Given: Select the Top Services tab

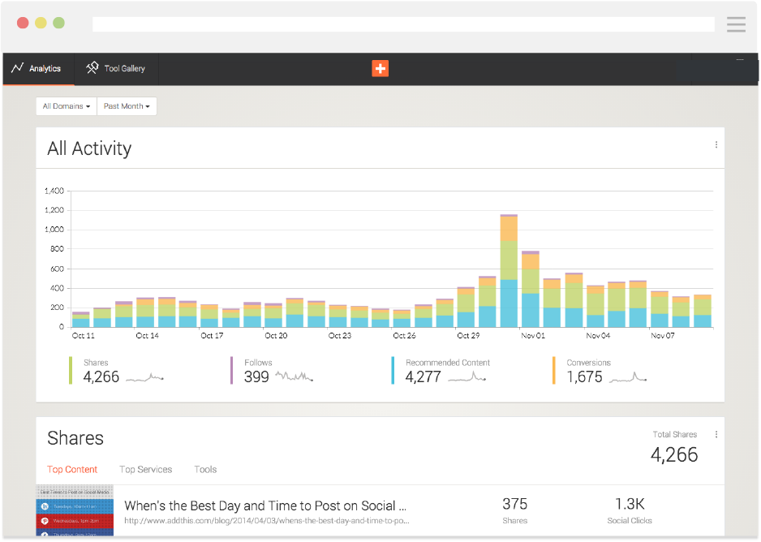Looking at the screenshot, I should [145, 469].
